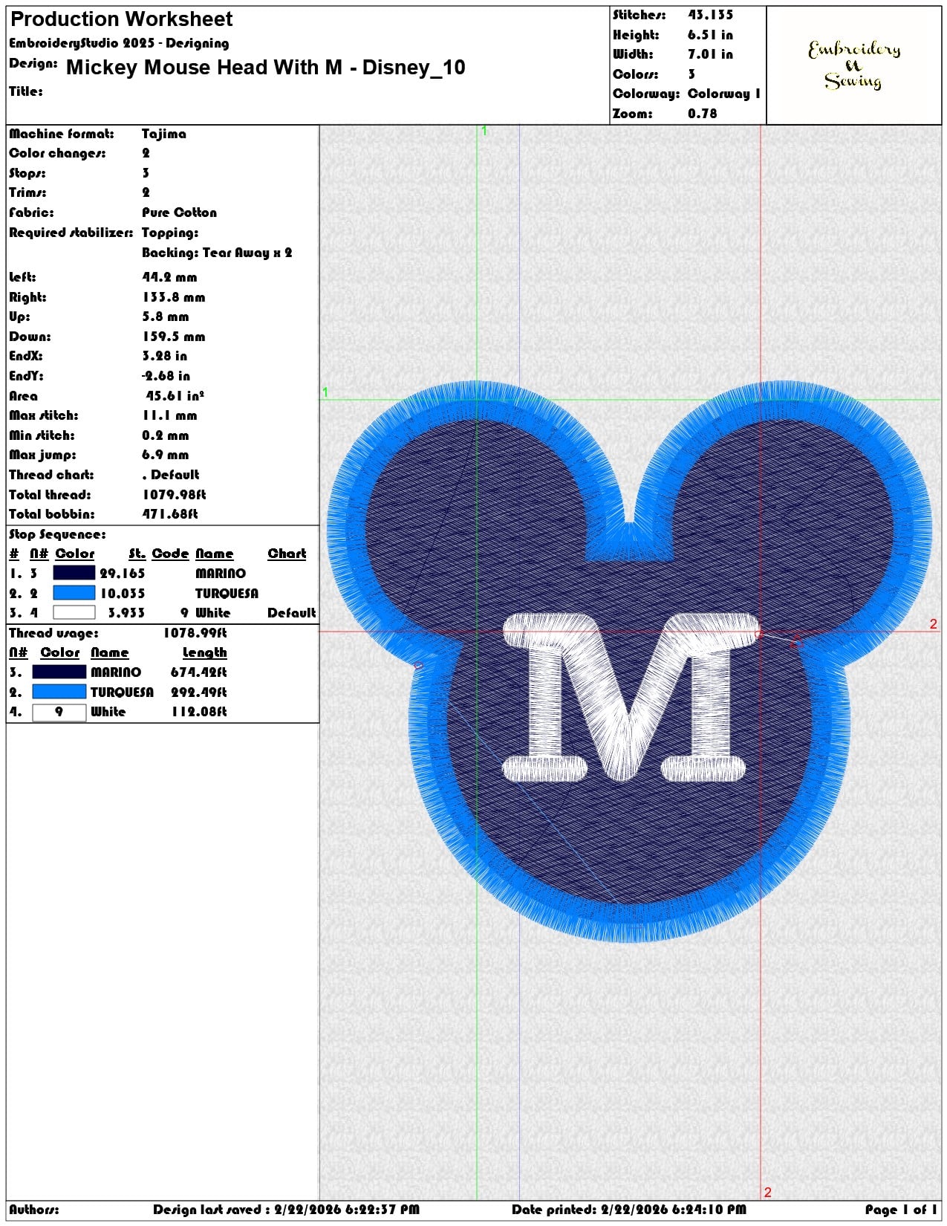947x1226 pixels.
Task: Click the 'Thread usage:' total 1078.99ft
Action: 195,633
